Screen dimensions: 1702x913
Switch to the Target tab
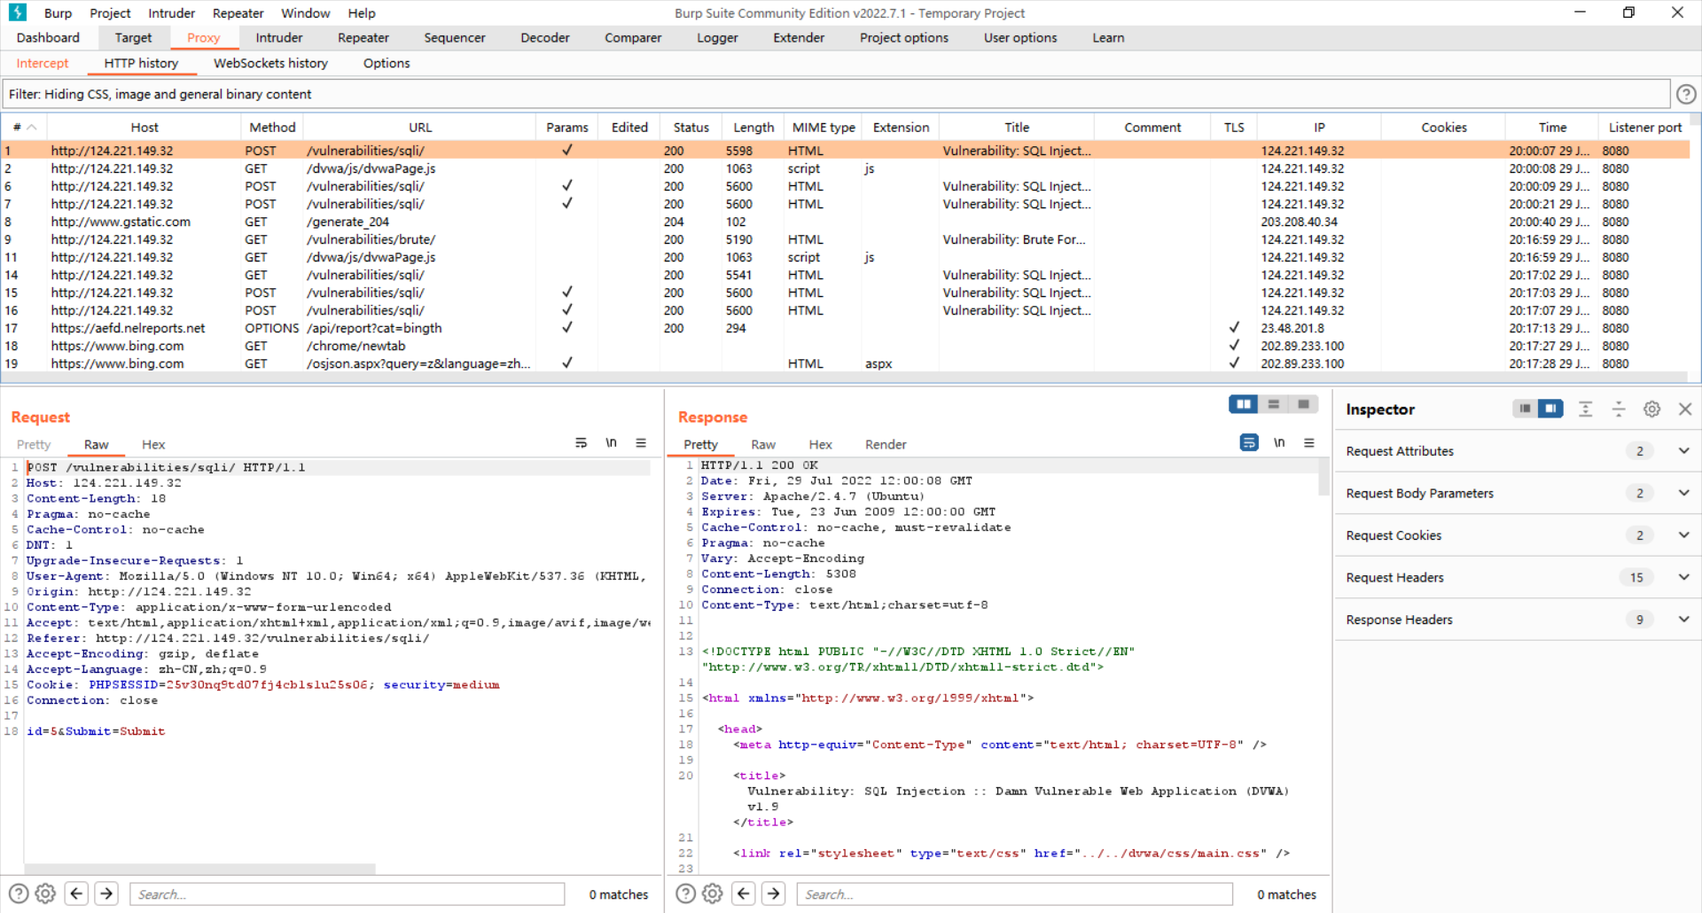point(133,38)
